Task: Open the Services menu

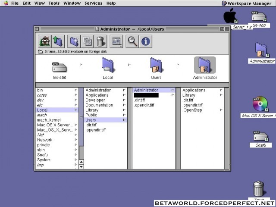Action: pos(93,3)
